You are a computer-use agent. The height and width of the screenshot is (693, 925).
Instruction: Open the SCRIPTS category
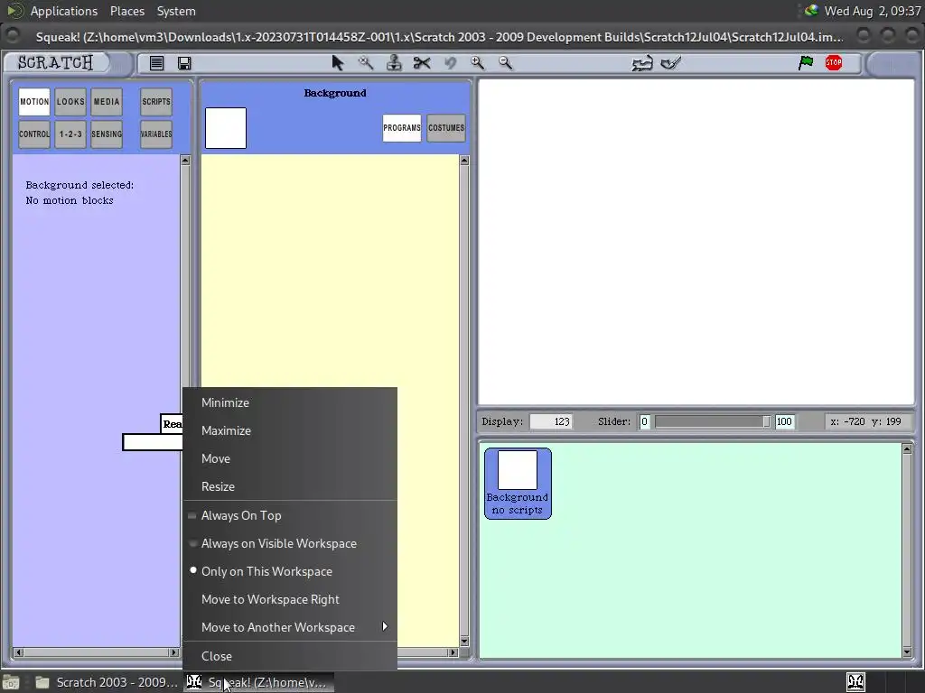(156, 101)
